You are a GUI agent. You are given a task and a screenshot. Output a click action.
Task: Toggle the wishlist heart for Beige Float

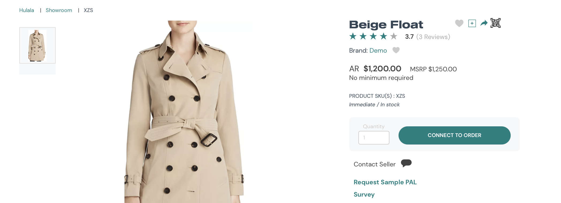click(459, 23)
